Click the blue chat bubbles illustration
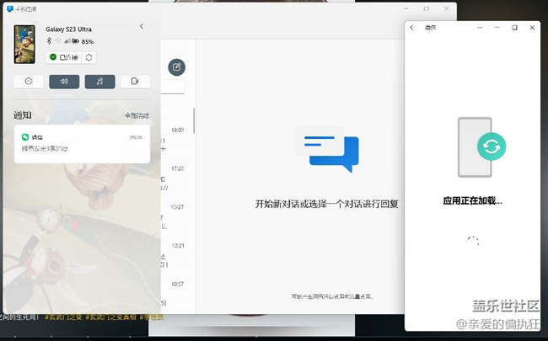This screenshot has width=548, height=341. (x=327, y=152)
